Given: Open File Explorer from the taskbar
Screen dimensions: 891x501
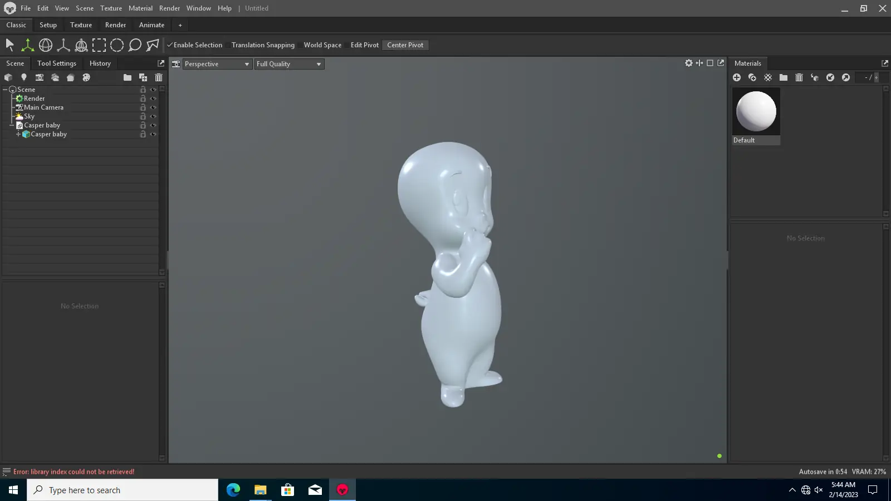Looking at the screenshot, I should 260,490.
